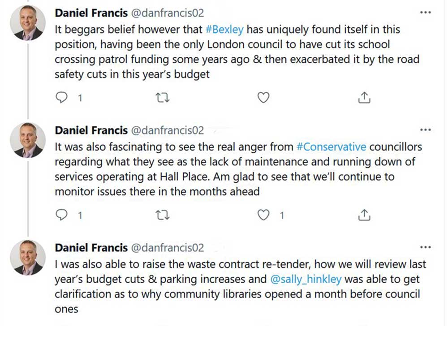This screenshot has width=448, height=345.
Task: Click Daniel Francis avatar on first tweet
Action: click(x=28, y=23)
